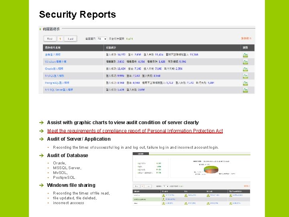Screen dimensions: 289x217
Task: Open the Windows file sharing audit link
Action: pyautogui.click(x=56, y=61)
